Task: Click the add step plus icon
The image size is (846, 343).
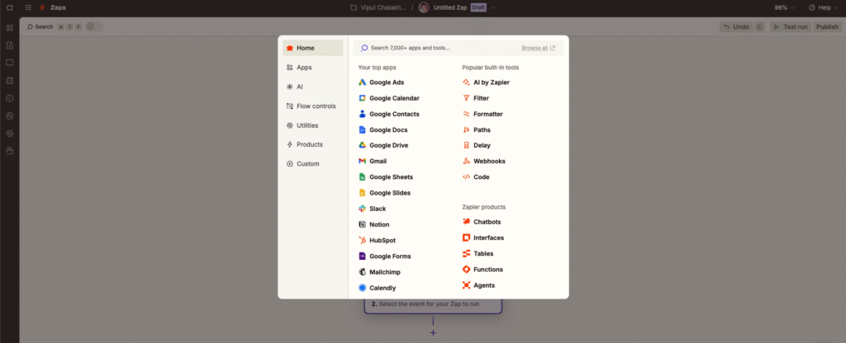Action: click(433, 333)
